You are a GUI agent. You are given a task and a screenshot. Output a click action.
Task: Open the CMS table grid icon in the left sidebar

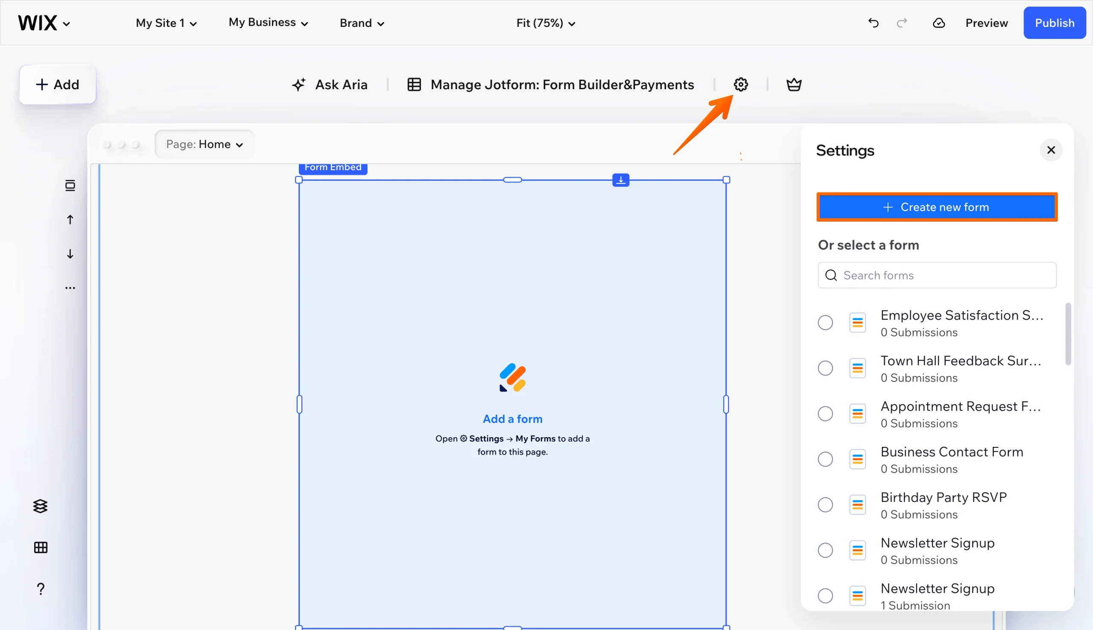coord(41,547)
